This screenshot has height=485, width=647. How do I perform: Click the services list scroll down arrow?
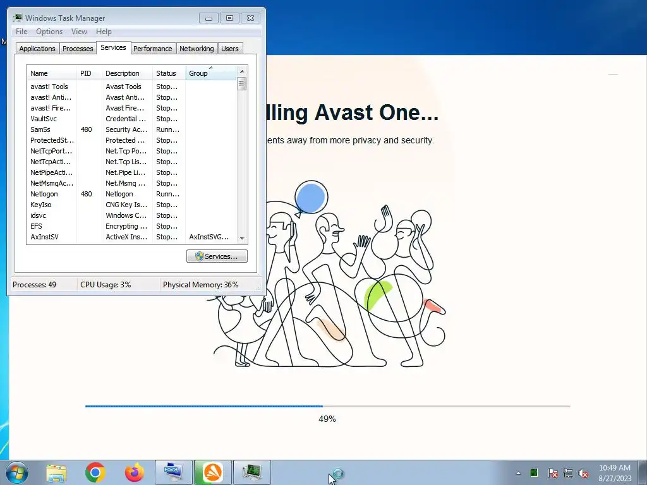tap(242, 238)
